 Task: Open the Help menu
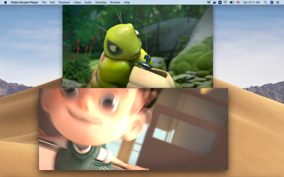[127, 2]
